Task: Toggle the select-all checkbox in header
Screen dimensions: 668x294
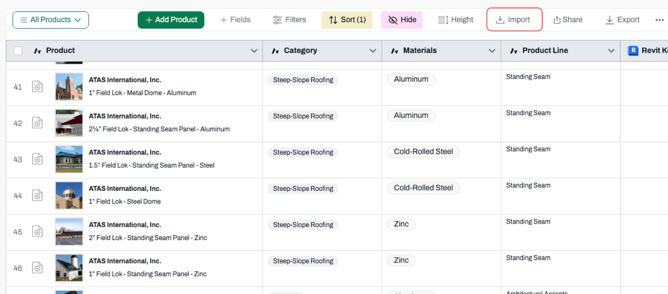Action: 18,51
